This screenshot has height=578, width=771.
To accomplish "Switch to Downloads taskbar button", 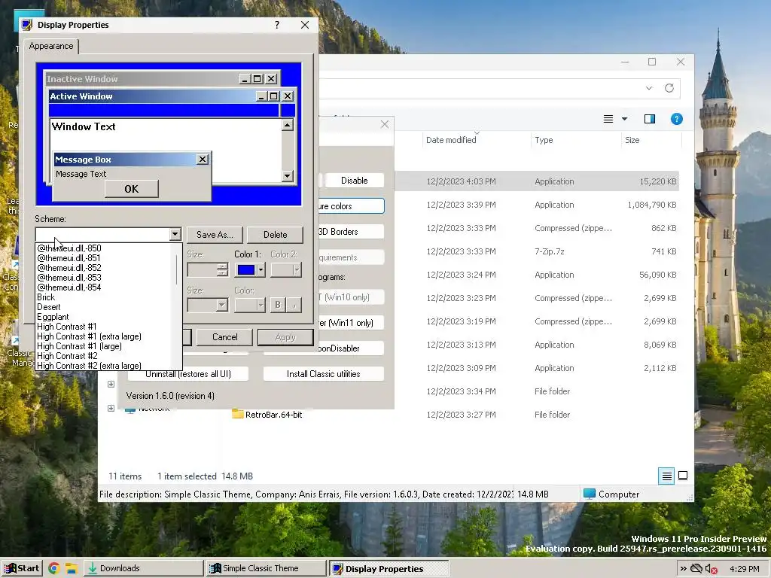I will (143, 569).
